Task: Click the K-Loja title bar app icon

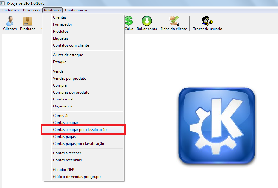Action: coord(2,3)
